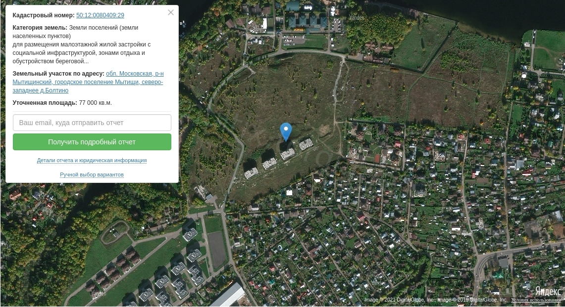This screenshot has width=565, height=307.
Task: Open Условия использования terms link
Action: tap(536, 300)
